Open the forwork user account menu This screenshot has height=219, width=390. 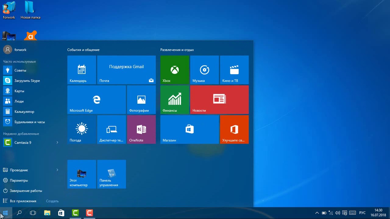click(15, 50)
